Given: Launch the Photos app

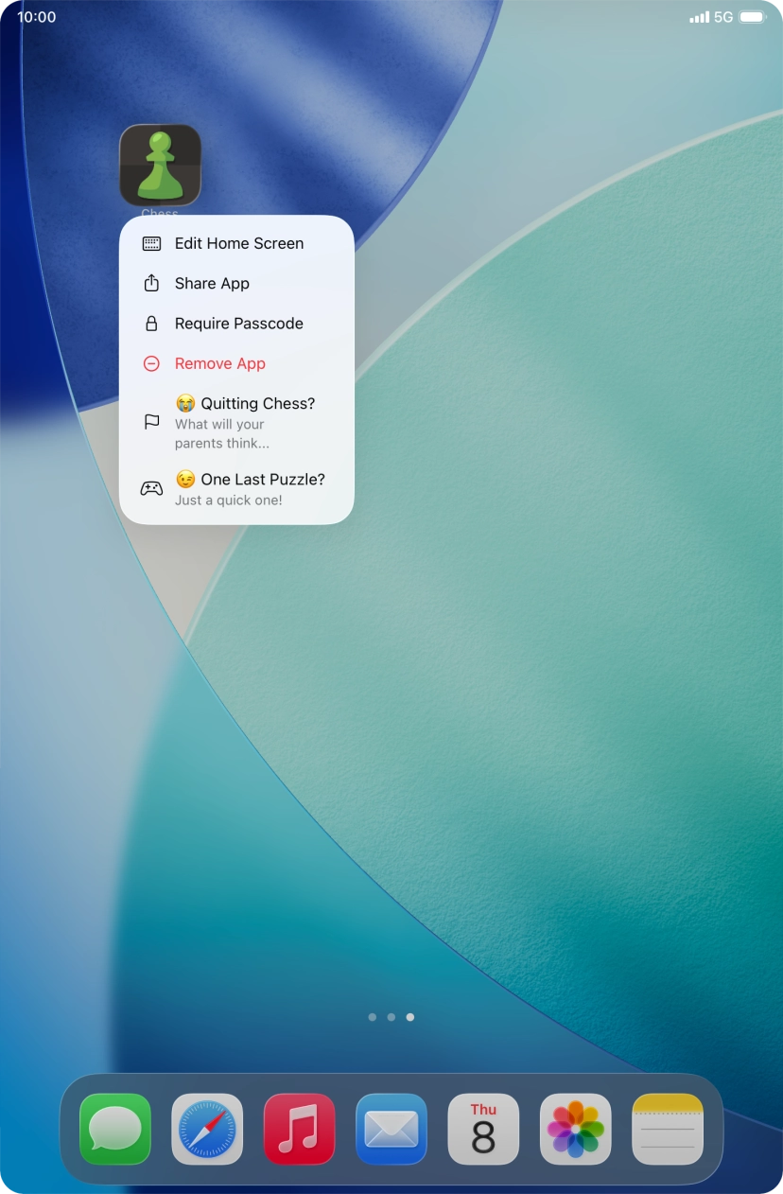Looking at the screenshot, I should click(x=575, y=1129).
